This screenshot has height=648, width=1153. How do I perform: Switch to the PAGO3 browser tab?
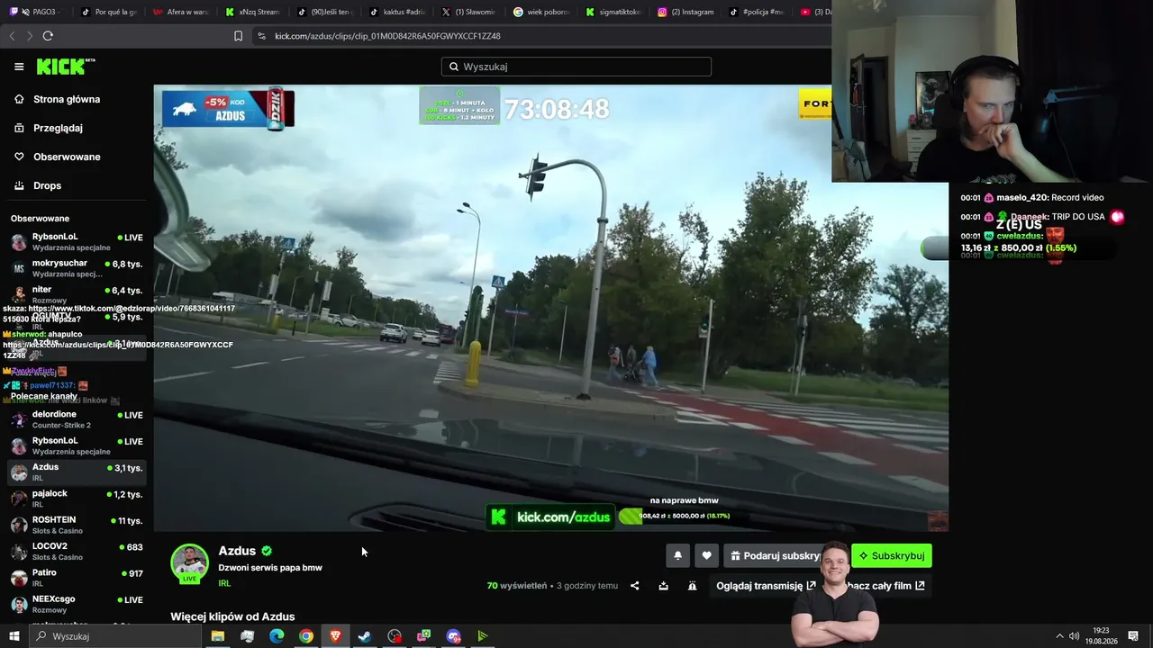[x=36, y=12]
